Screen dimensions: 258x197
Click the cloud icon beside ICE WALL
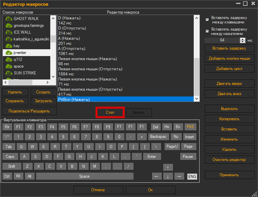click(x=9, y=32)
